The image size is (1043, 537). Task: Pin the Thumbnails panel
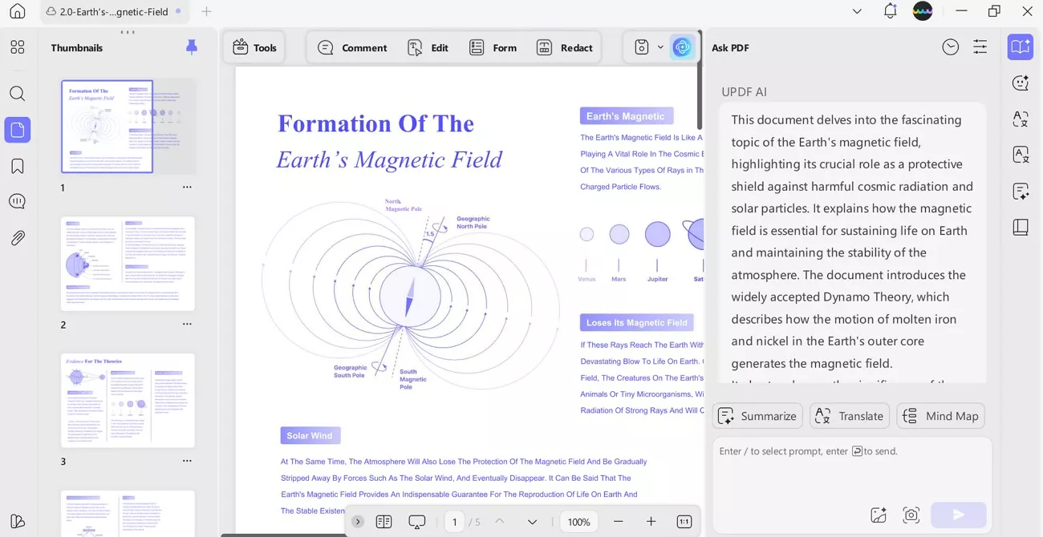[192, 48]
